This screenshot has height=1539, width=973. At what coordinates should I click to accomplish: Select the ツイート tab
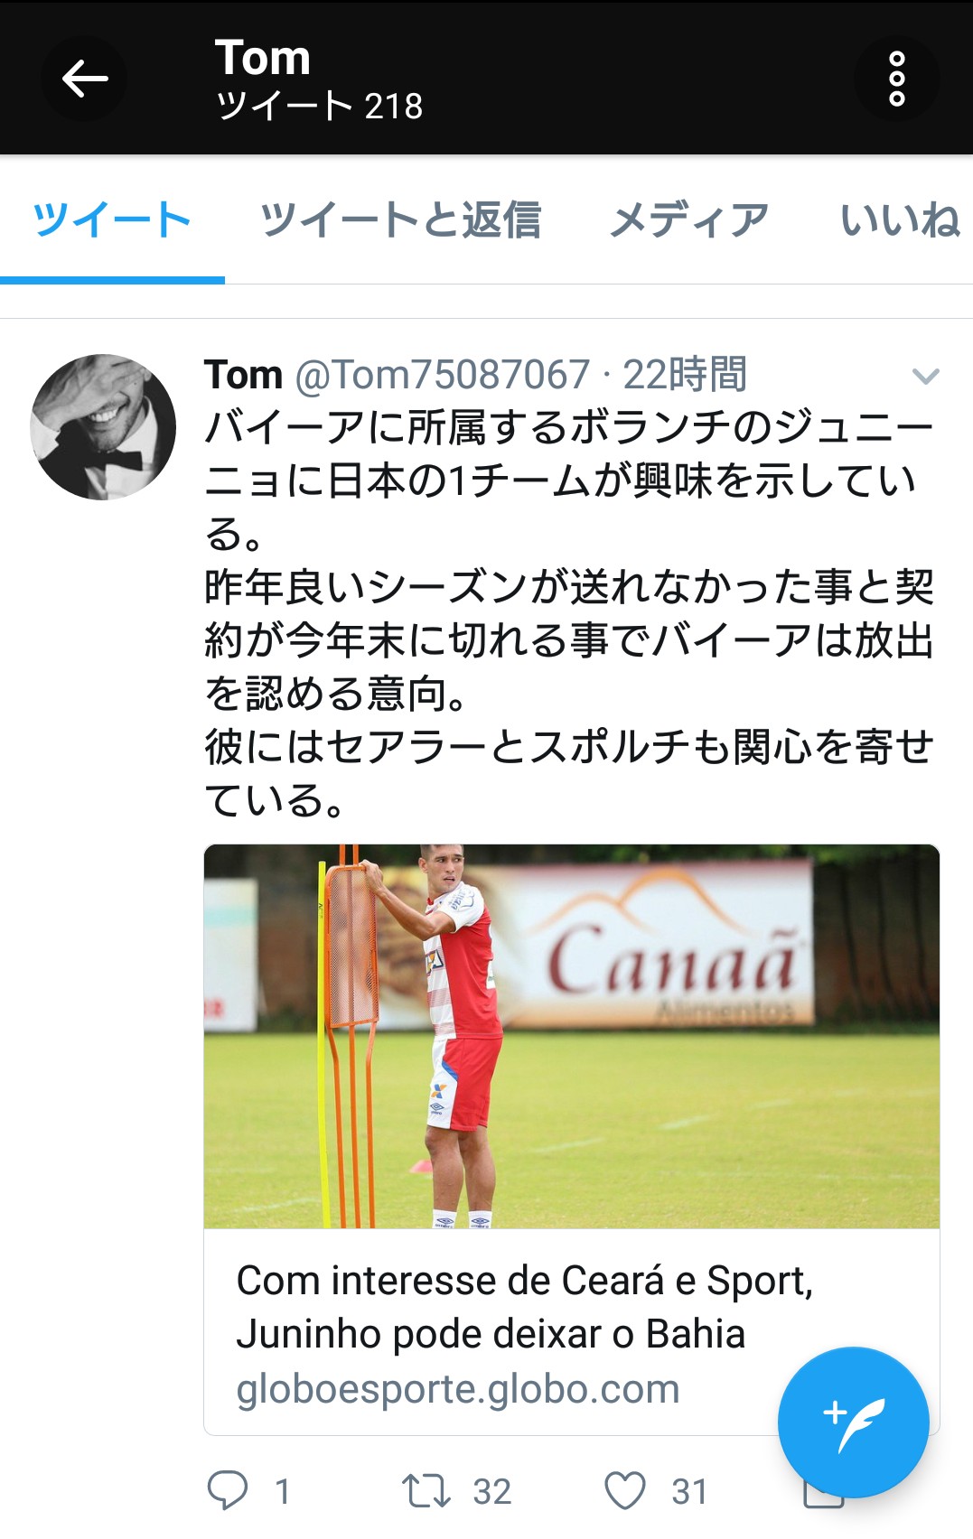click(x=112, y=219)
